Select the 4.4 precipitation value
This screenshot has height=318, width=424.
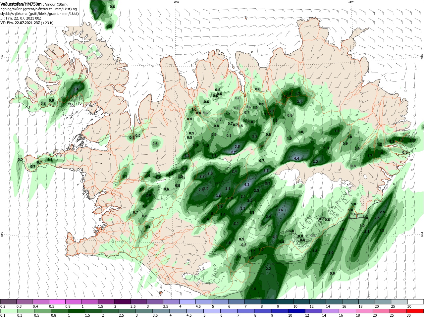296,158
